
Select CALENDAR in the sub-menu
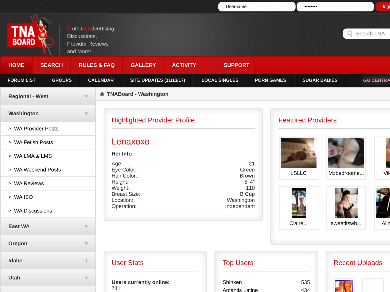tap(101, 80)
